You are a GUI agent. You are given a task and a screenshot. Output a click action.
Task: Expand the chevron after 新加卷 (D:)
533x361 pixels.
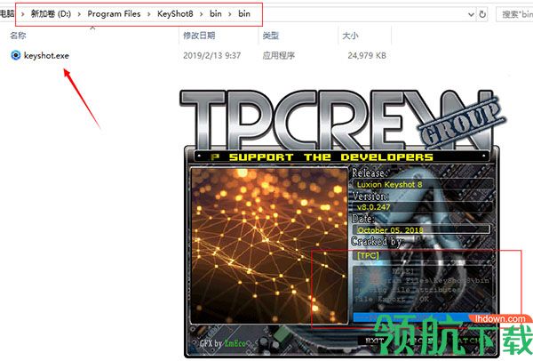[79, 14]
